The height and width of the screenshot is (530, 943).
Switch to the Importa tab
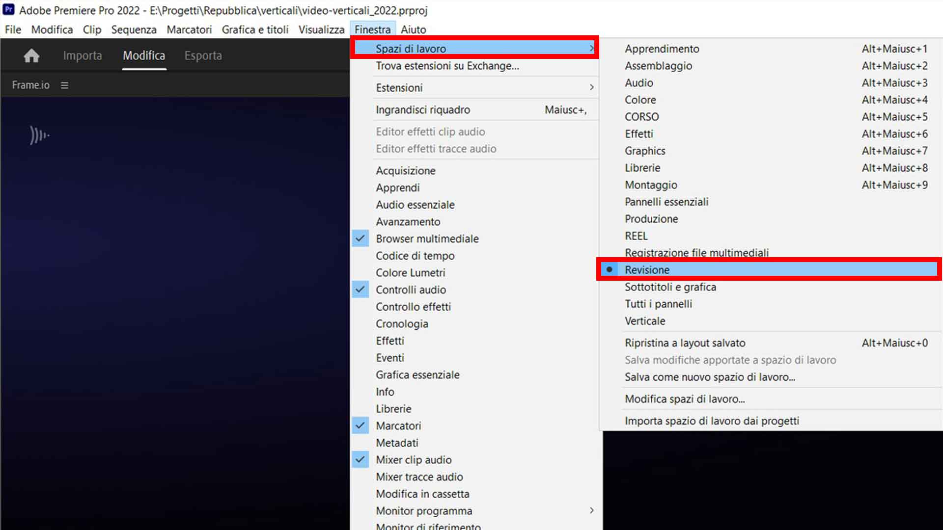(83, 55)
